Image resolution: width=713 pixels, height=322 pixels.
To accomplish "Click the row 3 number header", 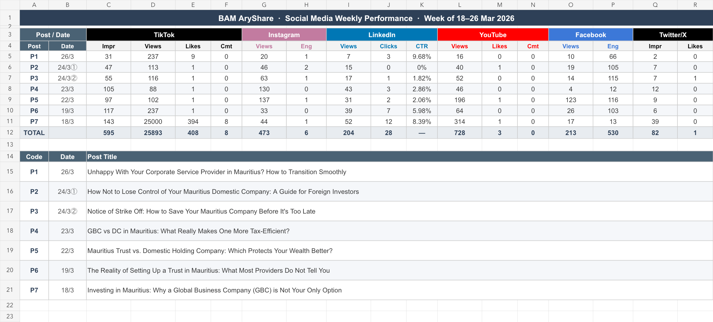I will 10,35.
